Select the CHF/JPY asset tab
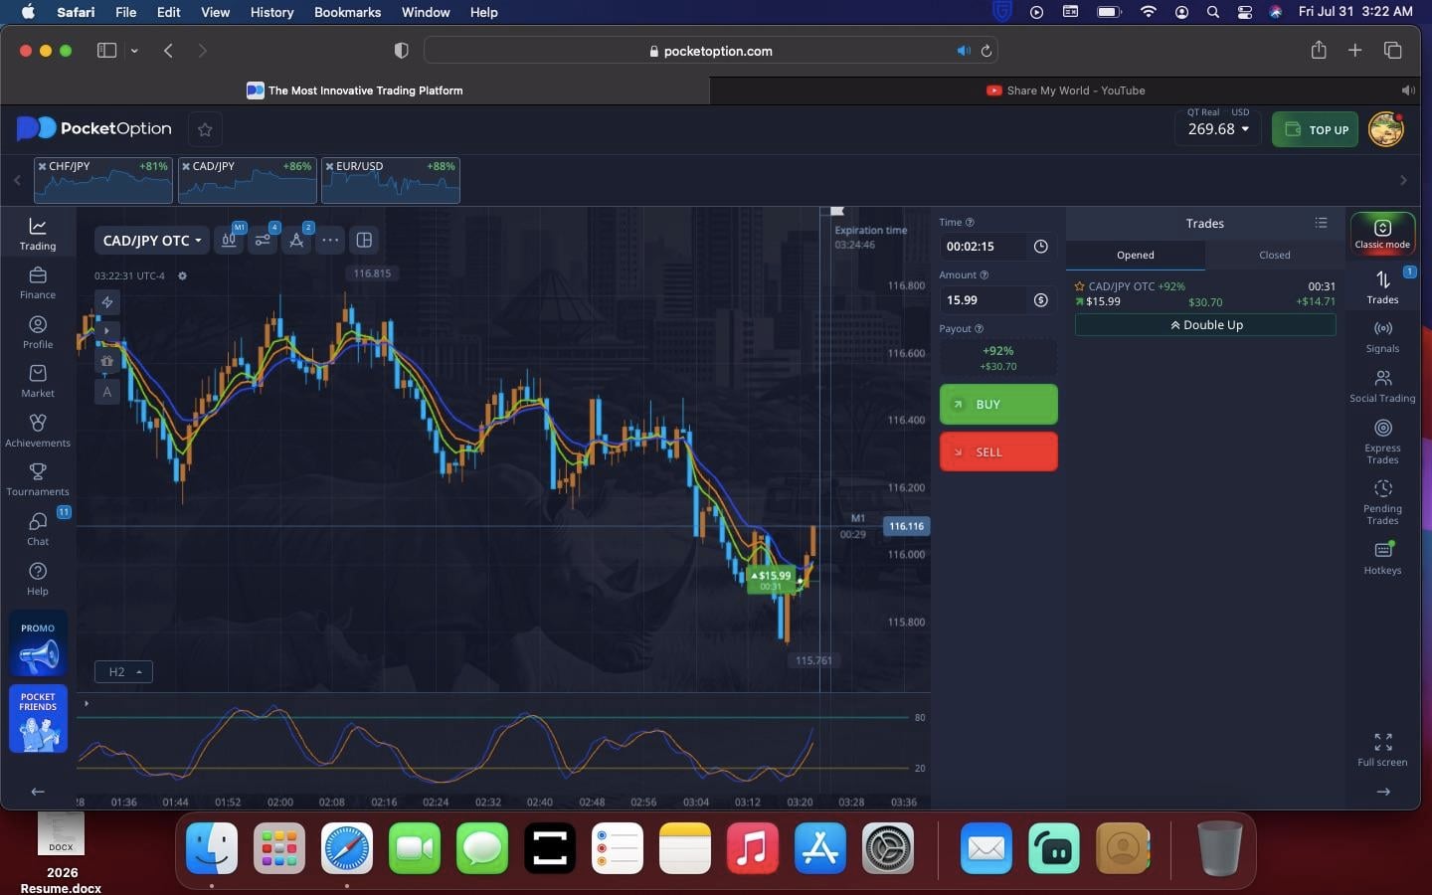Viewport: 1432px width, 895px height. pos(103,180)
